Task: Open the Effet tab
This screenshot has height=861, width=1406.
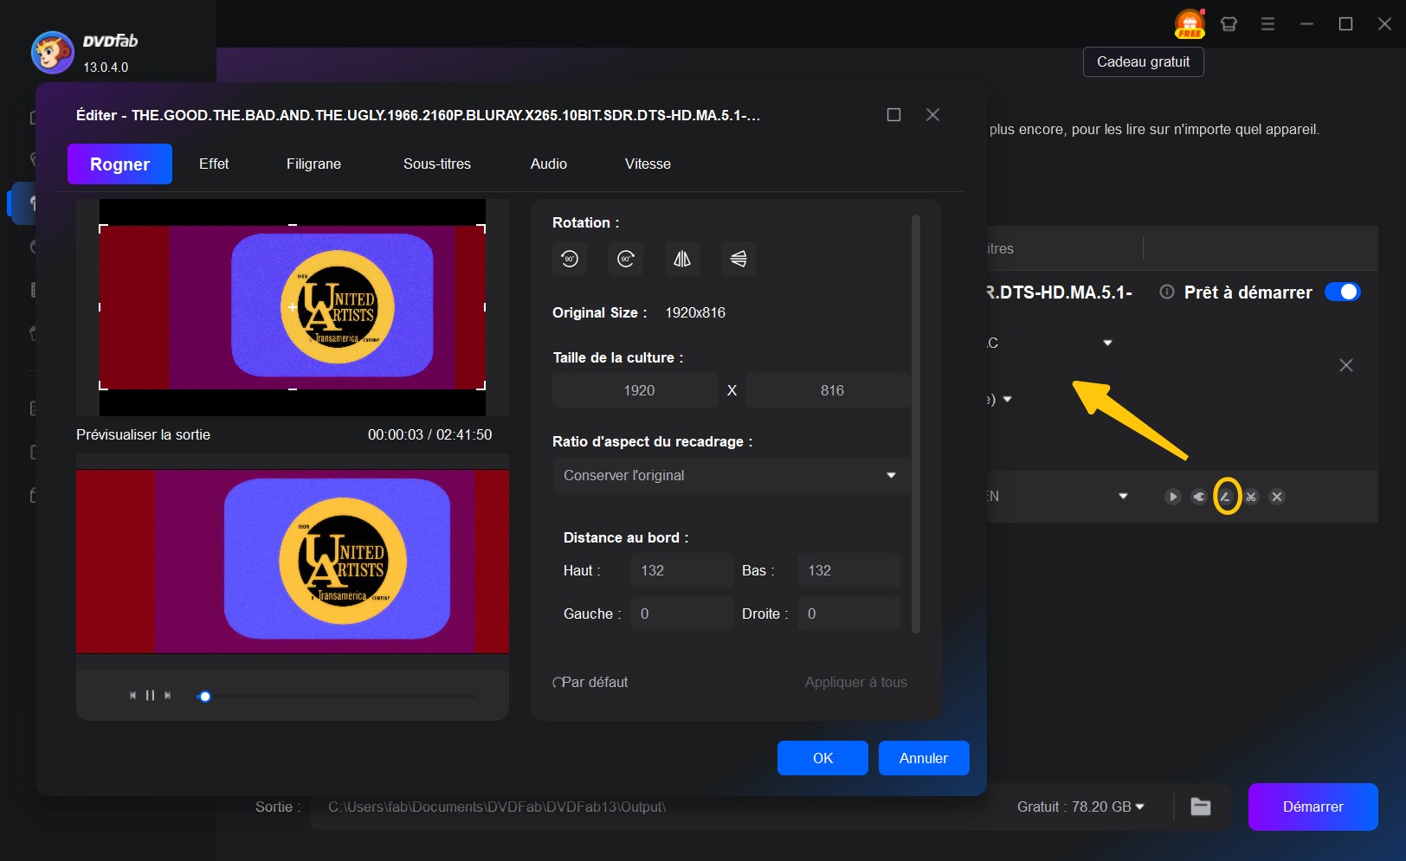Action: tap(214, 164)
